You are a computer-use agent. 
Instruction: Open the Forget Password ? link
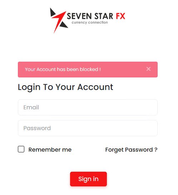[x=132, y=150]
